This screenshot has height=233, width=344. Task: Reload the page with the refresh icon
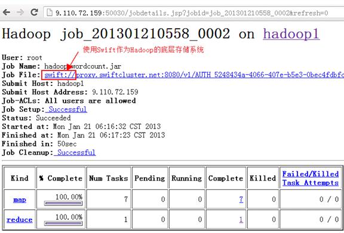click(x=34, y=12)
